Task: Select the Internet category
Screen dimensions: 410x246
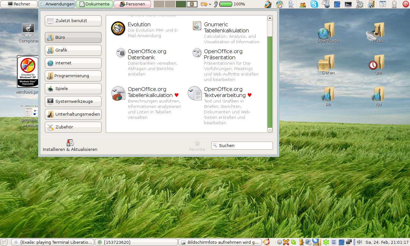Action: (x=73, y=63)
